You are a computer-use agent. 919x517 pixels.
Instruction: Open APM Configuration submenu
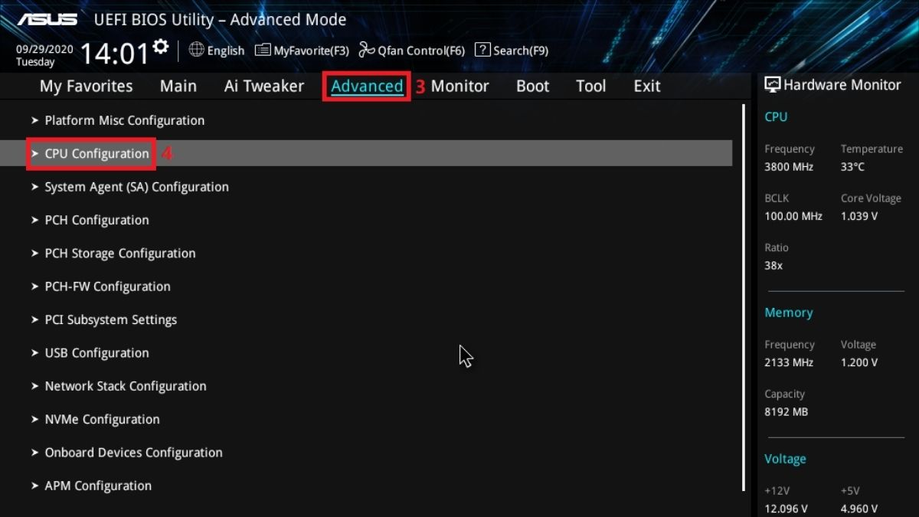(x=98, y=486)
